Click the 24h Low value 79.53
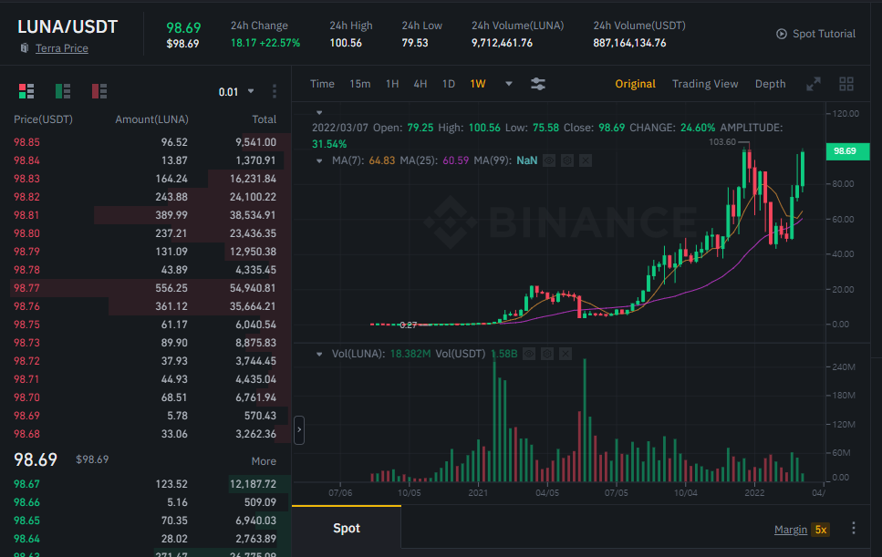Image resolution: width=882 pixels, height=557 pixels. tap(415, 43)
